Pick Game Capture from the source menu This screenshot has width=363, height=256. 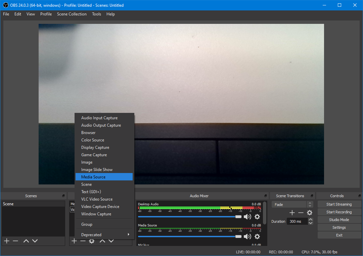[x=104, y=155]
